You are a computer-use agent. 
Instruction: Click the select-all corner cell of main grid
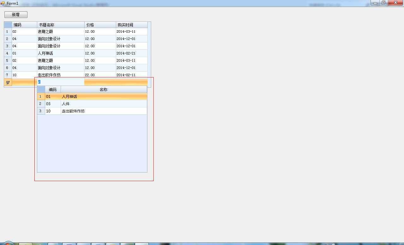tap(8, 25)
